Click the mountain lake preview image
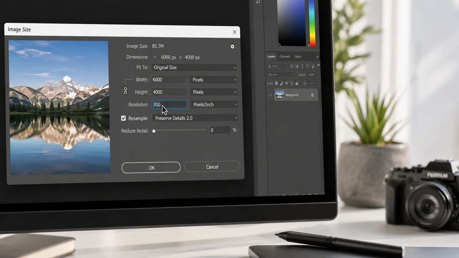Image resolution: width=459 pixels, height=258 pixels. pyautogui.click(x=60, y=107)
